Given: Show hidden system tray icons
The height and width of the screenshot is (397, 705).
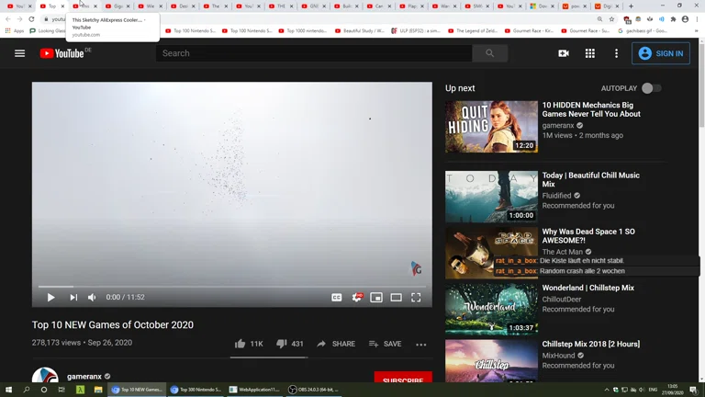Looking at the screenshot, I should pos(607,390).
